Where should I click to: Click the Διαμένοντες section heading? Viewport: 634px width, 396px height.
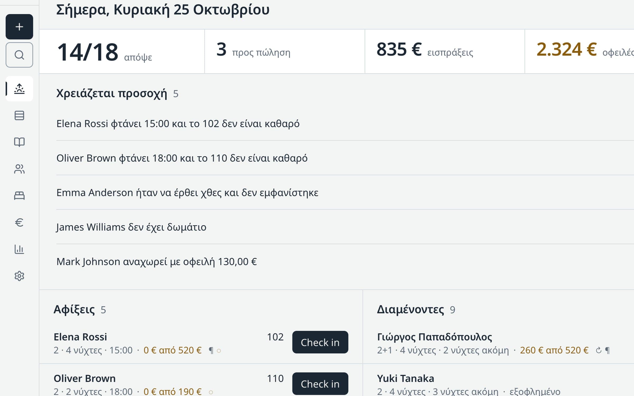pos(411,309)
